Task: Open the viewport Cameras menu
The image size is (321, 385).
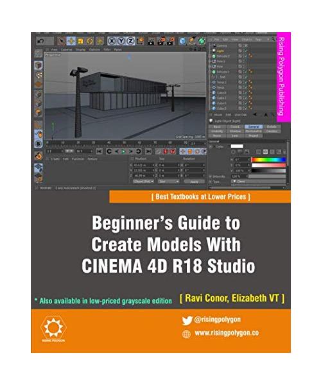Action: pyautogui.click(x=66, y=49)
